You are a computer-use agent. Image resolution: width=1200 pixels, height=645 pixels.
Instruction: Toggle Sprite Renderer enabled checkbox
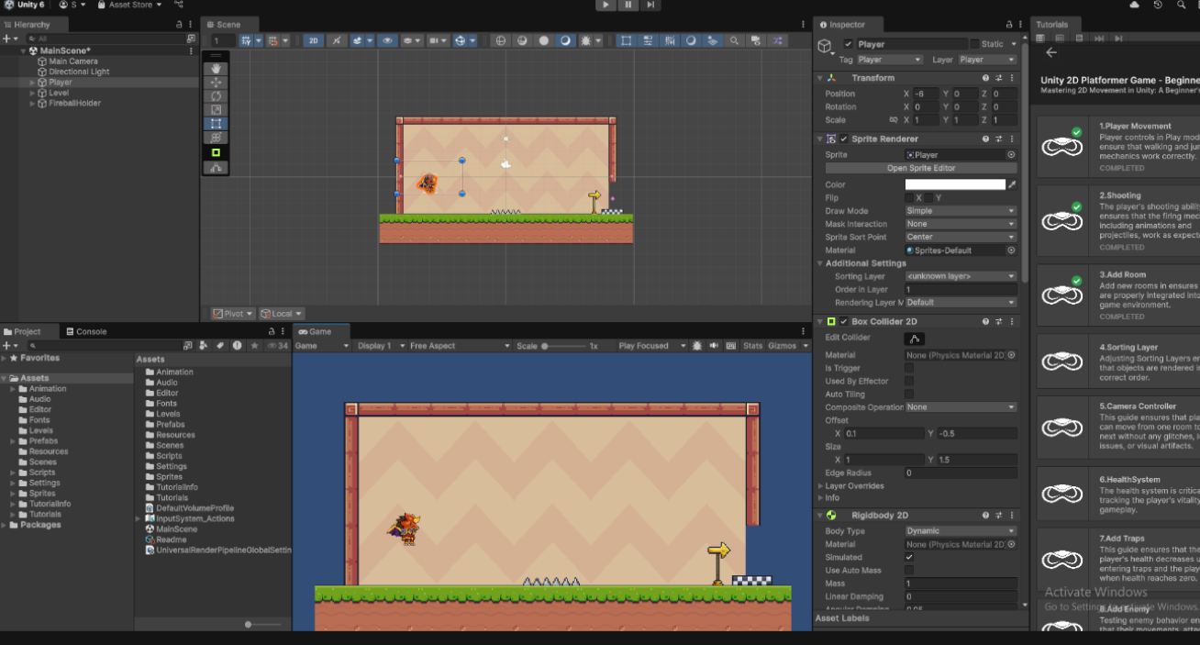[844, 139]
